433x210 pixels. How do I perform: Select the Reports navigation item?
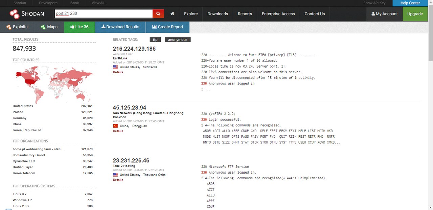pyautogui.click(x=245, y=14)
